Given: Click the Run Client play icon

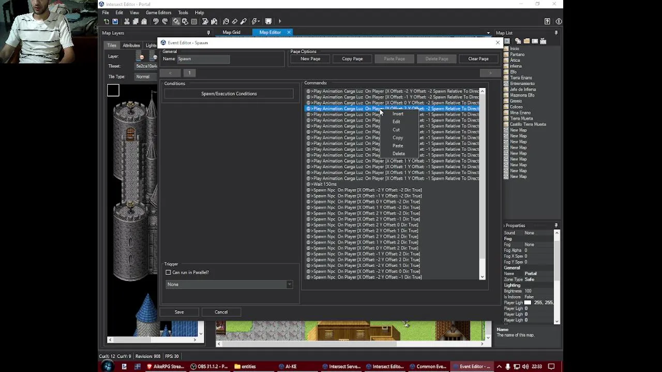Looking at the screenshot, I should click(x=280, y=21).
